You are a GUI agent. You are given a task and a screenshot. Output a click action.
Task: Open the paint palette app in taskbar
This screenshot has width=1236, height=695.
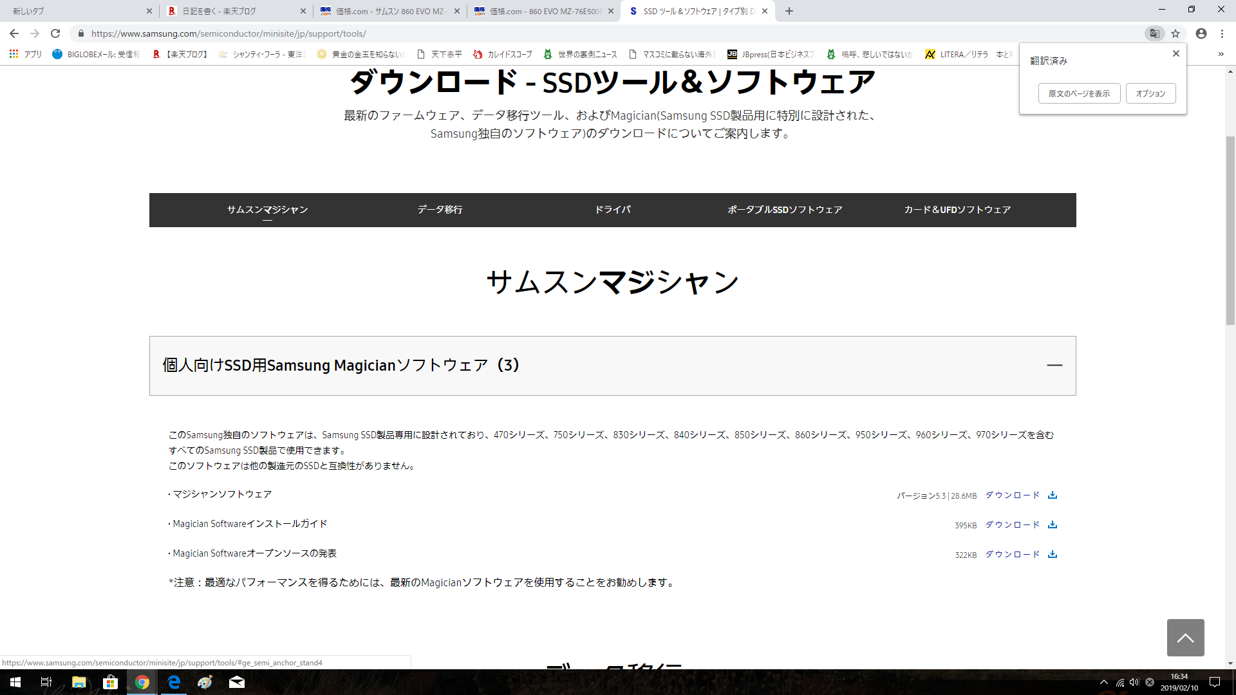[x=205, y=682]
